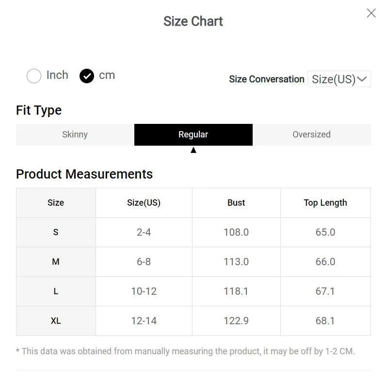The width and height of the screenshot is (386, 376).
Task: Click the 68.1 top length cell
Action: click(325, 321)
